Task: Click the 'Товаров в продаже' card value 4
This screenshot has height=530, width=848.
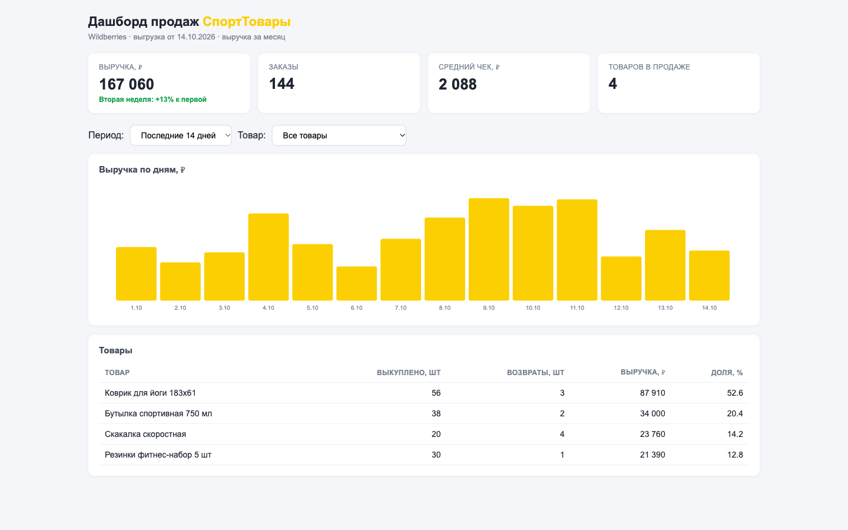Action: pyautogui.click(x=612, y=84)
